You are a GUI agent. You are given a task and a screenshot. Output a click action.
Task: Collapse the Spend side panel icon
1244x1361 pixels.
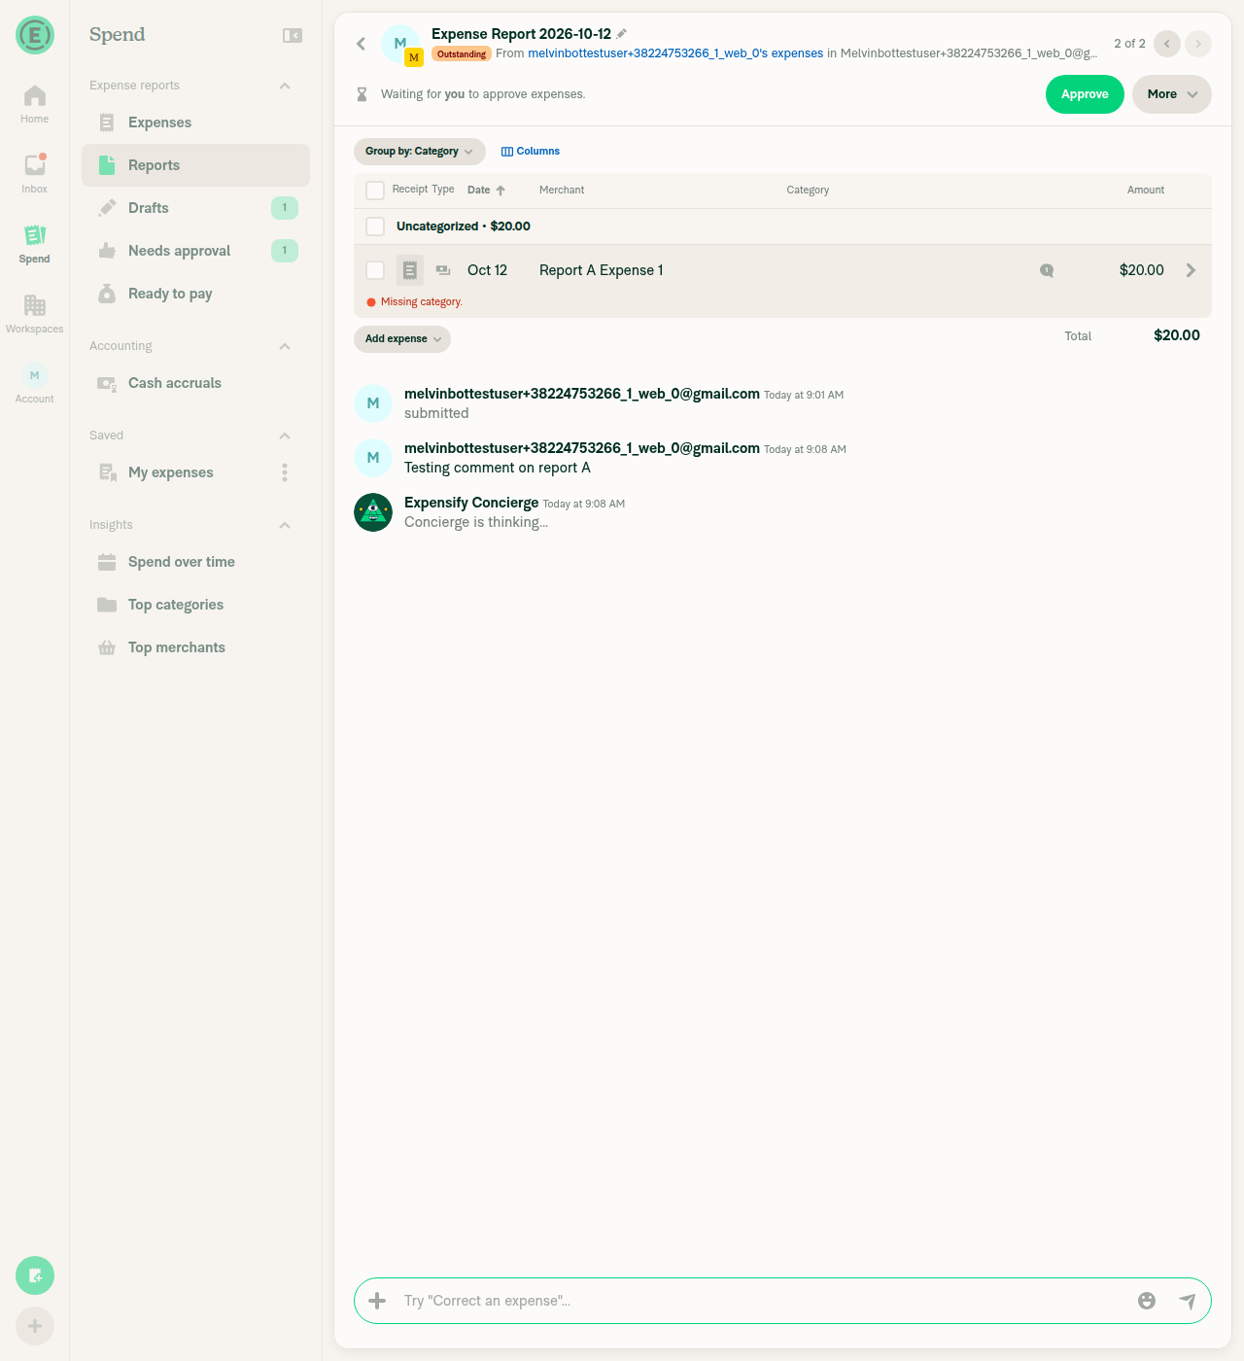tap(293, 36)
